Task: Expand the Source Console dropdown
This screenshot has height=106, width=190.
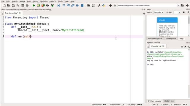Action: [159, 12]
